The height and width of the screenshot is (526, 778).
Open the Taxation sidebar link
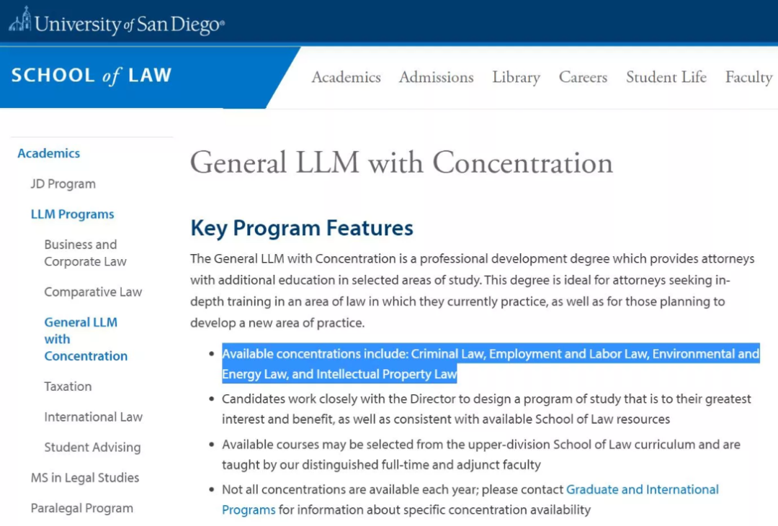pos(68,386)
